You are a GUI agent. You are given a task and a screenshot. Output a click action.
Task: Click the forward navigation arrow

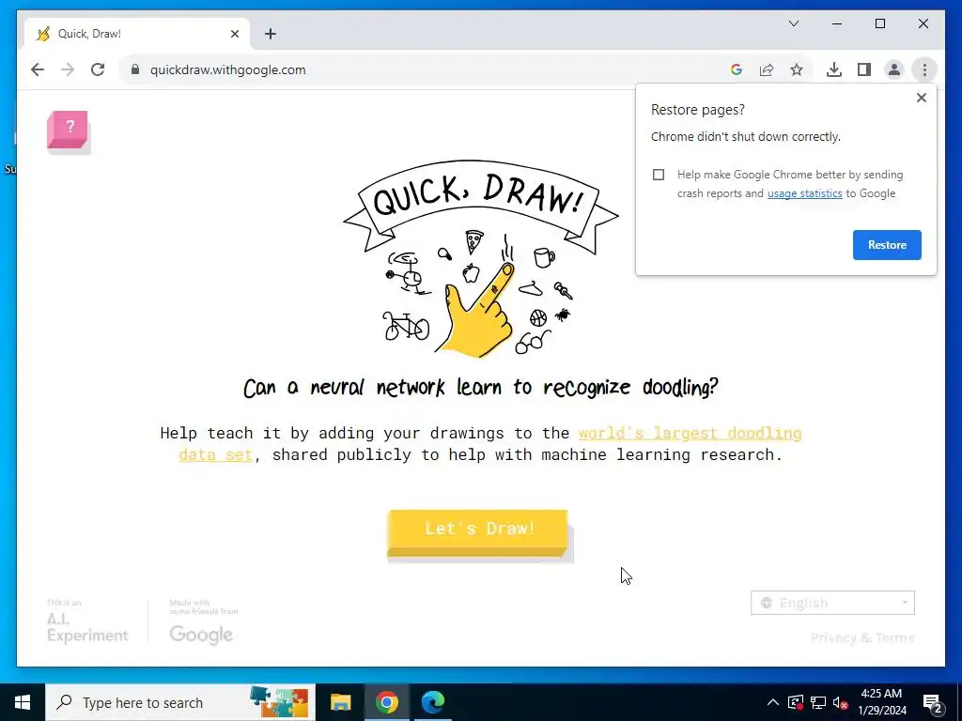[68, 69]
